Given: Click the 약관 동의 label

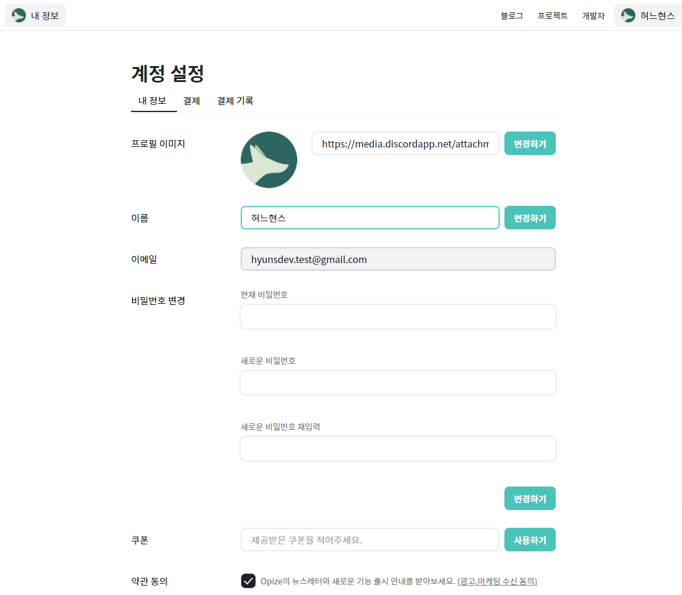Looking at the screenshot, I should [x=149, y=581].
